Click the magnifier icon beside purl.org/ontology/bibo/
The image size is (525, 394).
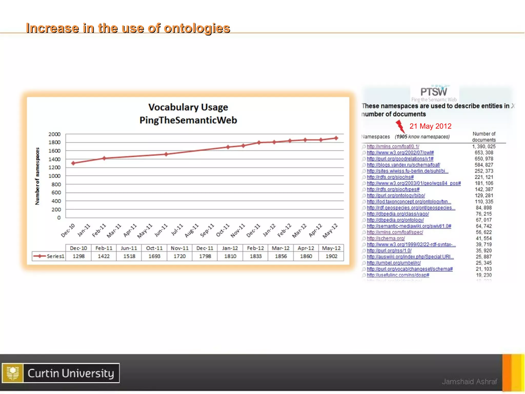364,196
